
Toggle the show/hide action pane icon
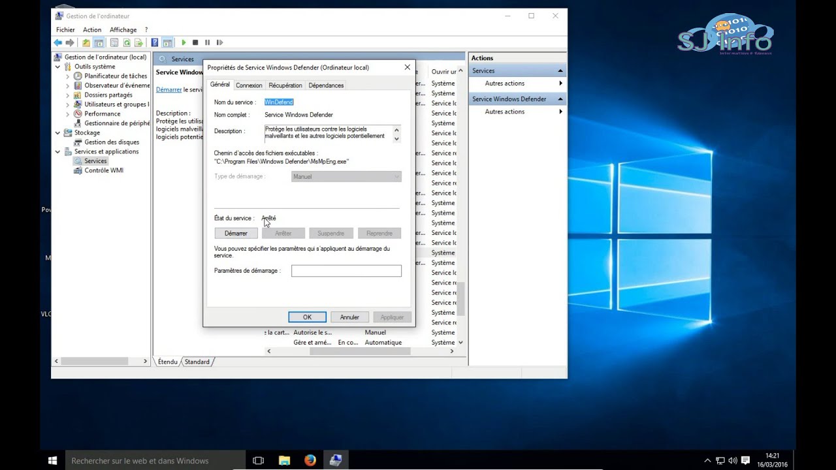tap(167, 42)
